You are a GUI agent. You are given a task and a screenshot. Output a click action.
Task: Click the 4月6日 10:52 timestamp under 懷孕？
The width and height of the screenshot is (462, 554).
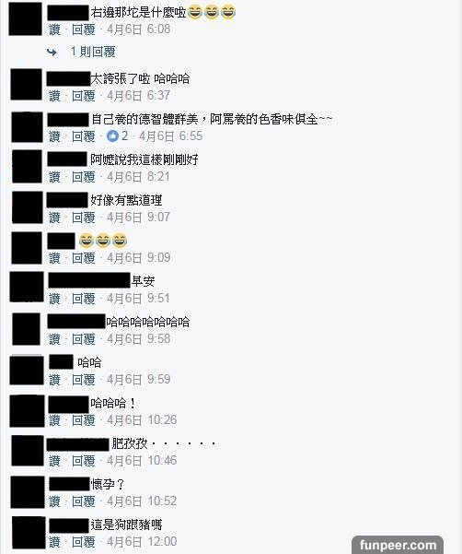pos(142,501)
